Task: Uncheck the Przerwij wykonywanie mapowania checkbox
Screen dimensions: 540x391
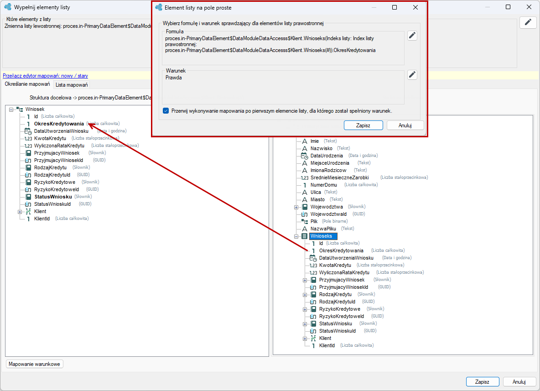Action: click(166, 111)
